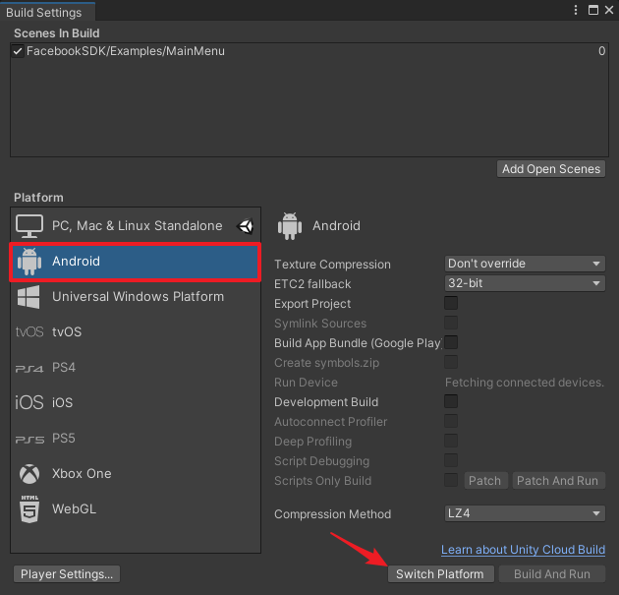619x595 pixels.
Task: Click the Build And Run button
Action: click(552, 574)
